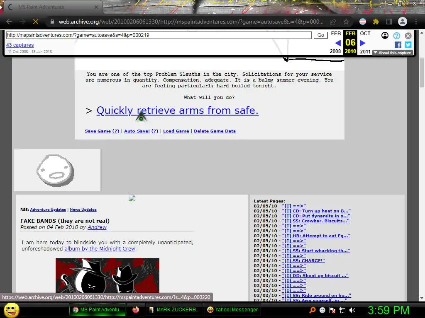Open a new browser tab
The image size is (425, 318).
(111, 7)
